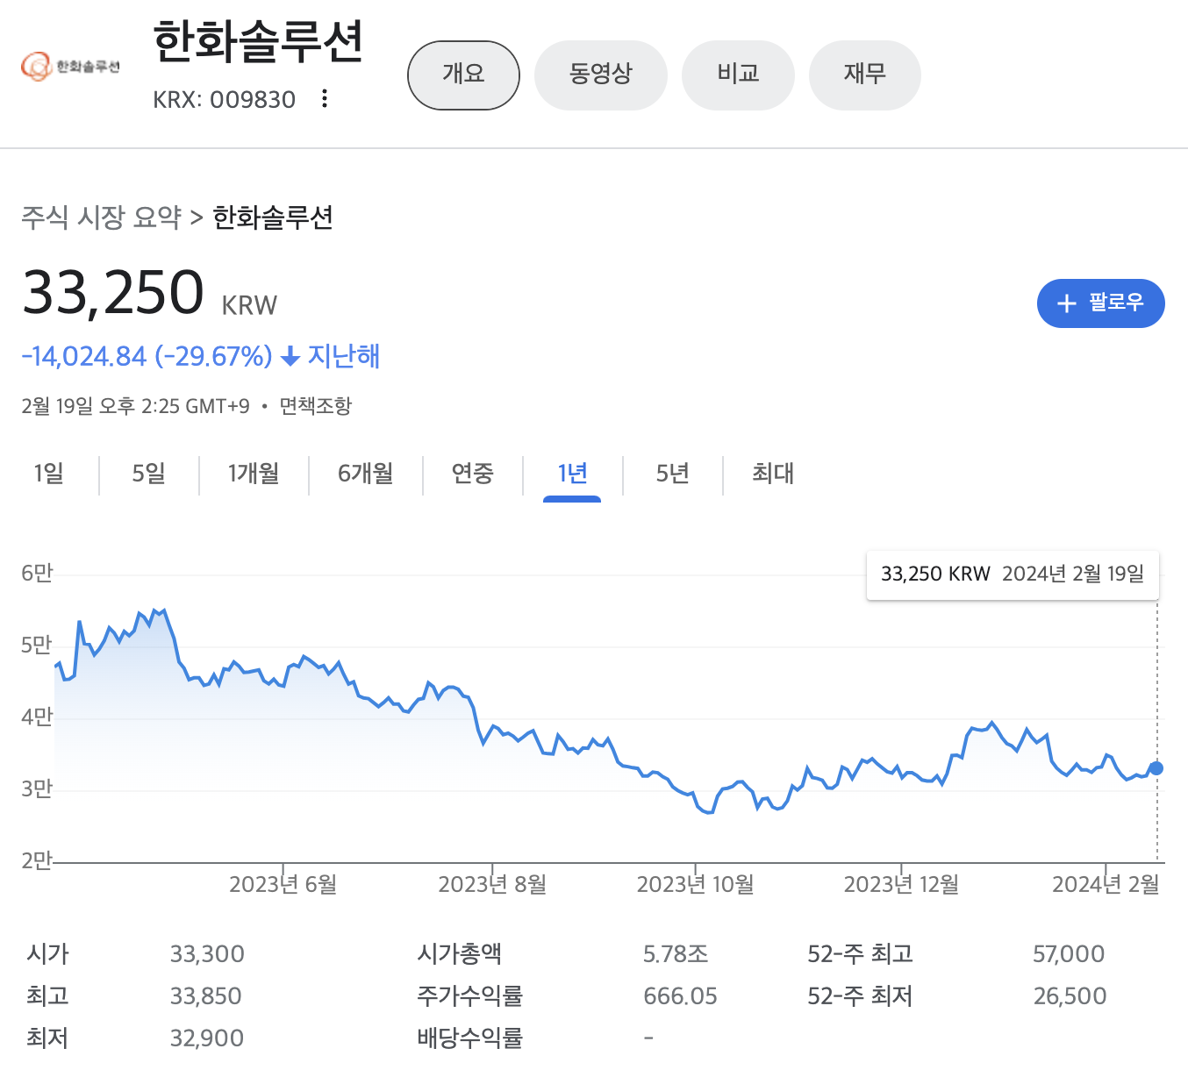Click the 52-주 최고 value 57,000
This screenshot has height=1070, width=1188.
pyautogui.click(x=1069, y=954)
